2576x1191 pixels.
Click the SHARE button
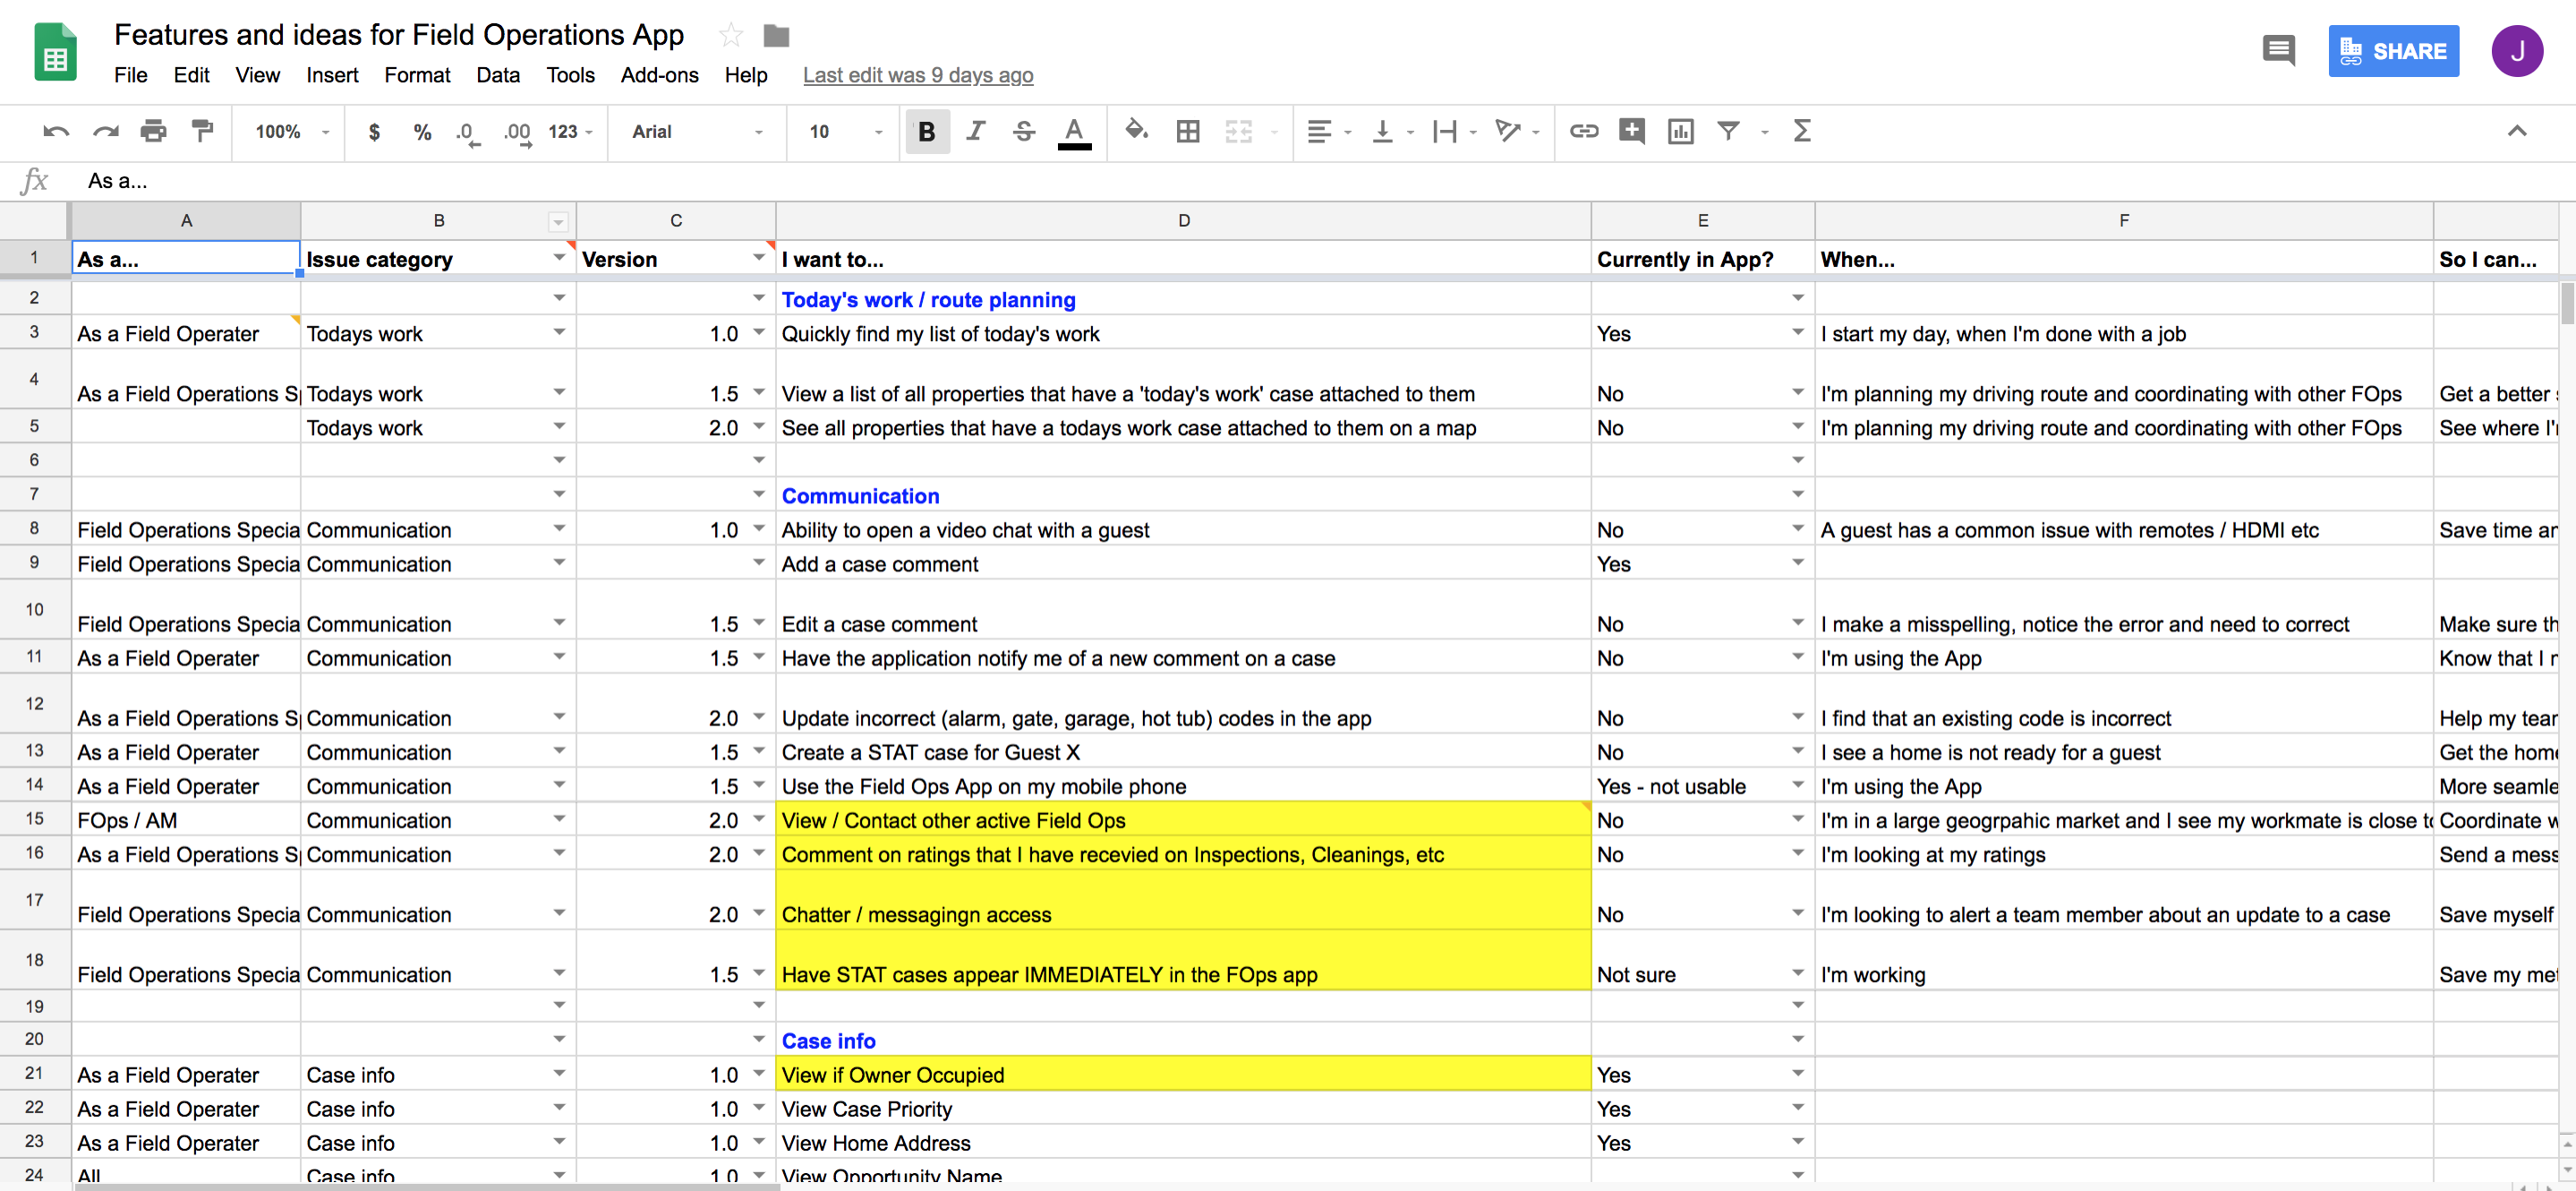[x=2393, y=51]
